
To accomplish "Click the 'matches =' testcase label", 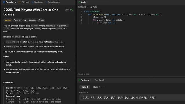I will point(84,92).
